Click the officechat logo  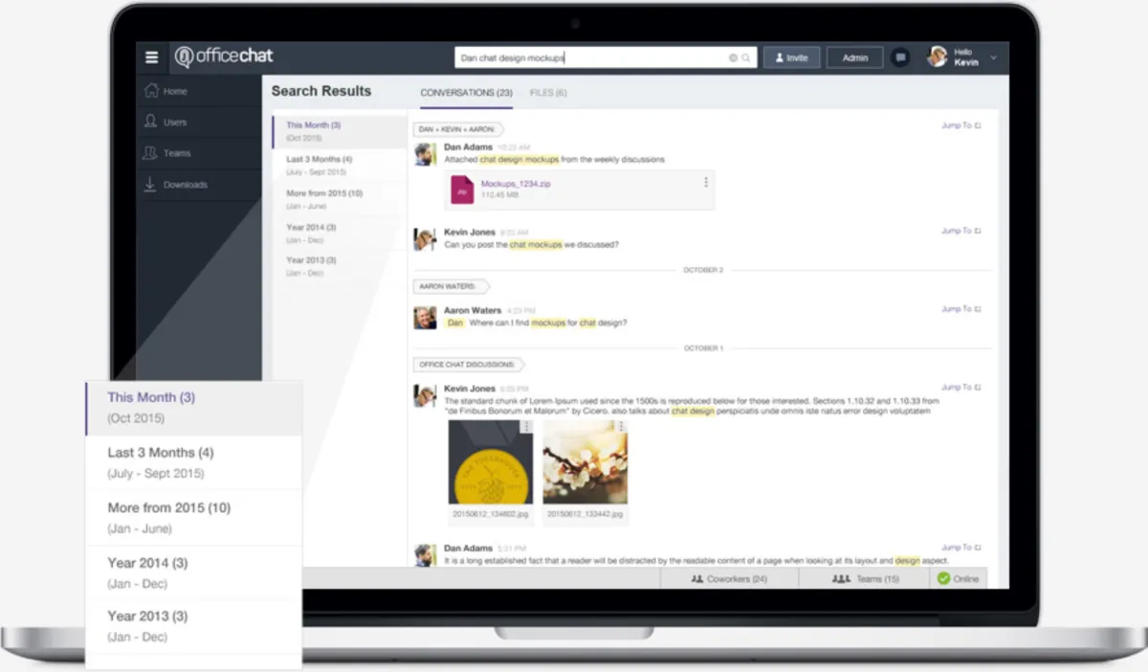pyautogui.click(x=223, y=57)
